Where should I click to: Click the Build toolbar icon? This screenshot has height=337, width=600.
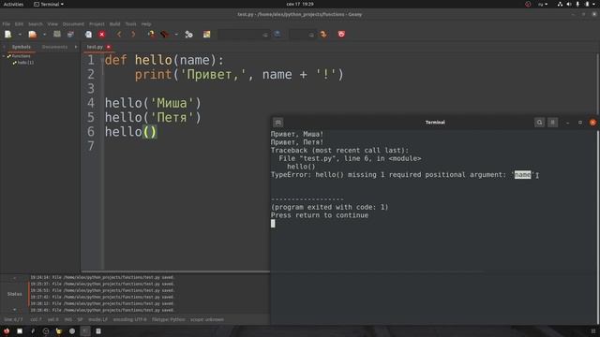click(x=165, y=35)
